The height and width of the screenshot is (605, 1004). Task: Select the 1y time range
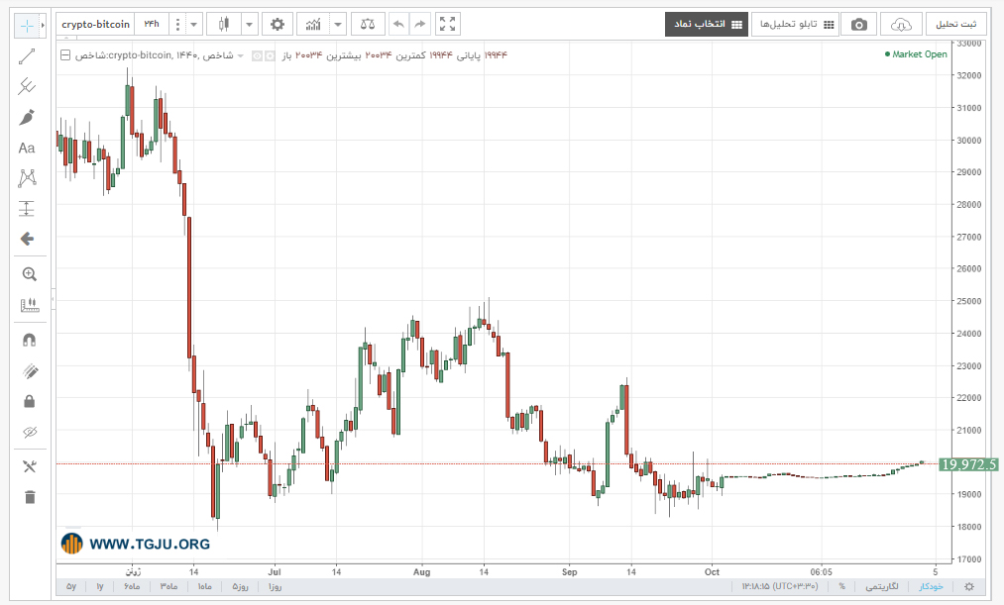(100, 586)
